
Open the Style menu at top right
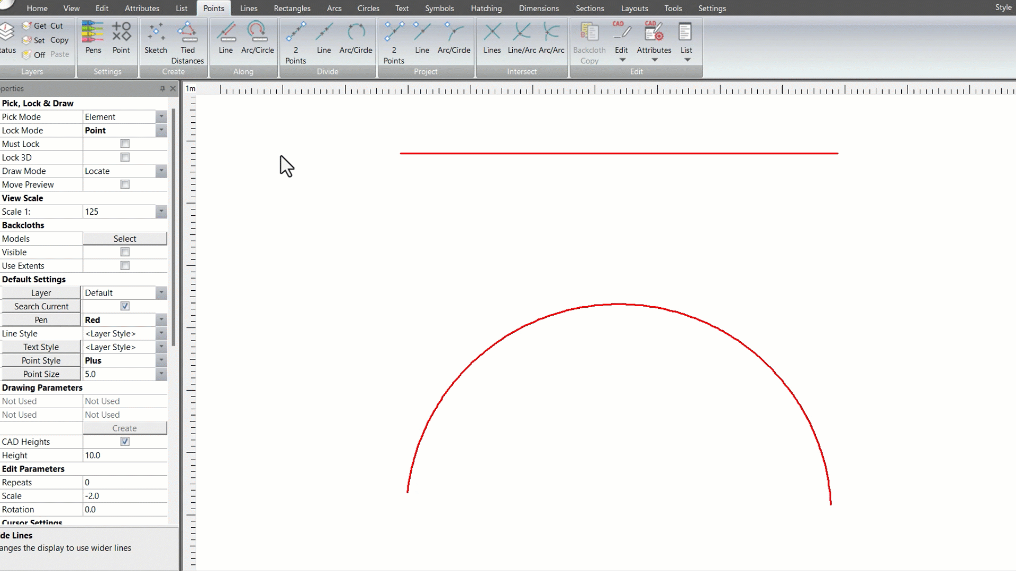(1003, 7)
